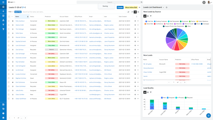Click the Mass Inline Edit button
The height and width of the screenshot is (120, 213).
click(x=131, y=7)
